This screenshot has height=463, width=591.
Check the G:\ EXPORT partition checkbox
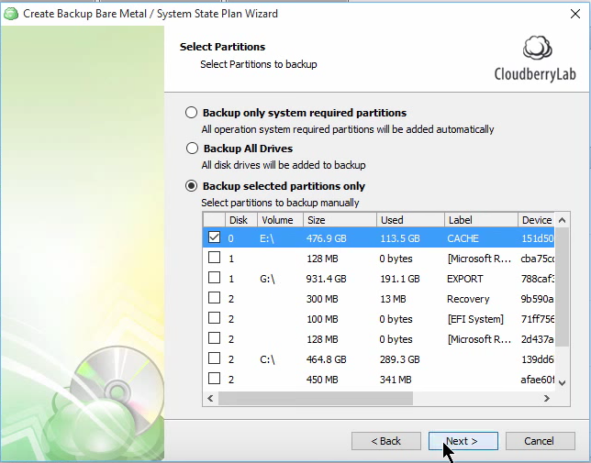coord(214,278)
